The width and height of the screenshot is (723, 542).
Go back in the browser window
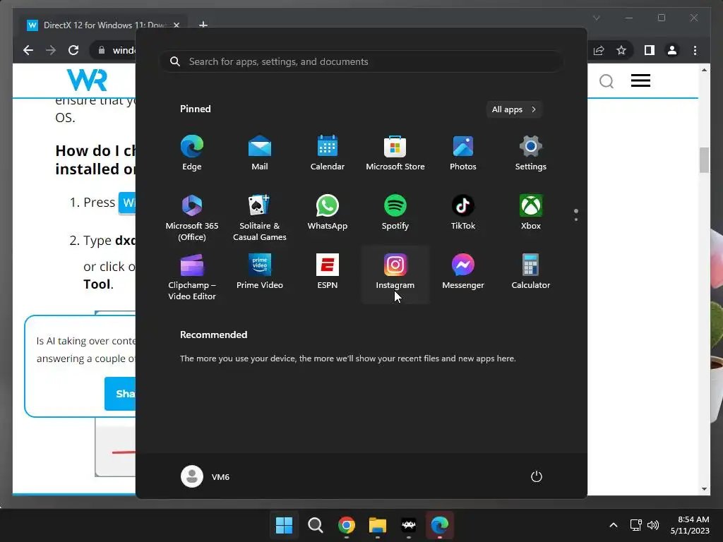[28, 50]
